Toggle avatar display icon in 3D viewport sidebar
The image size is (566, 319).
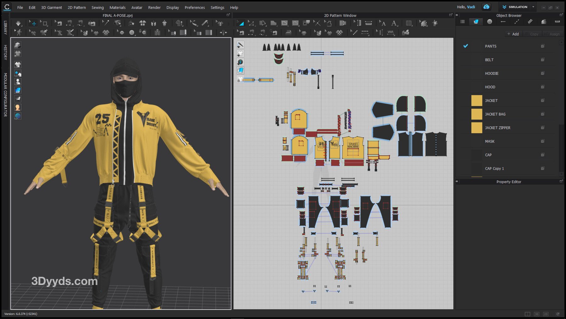pos(18,82)
